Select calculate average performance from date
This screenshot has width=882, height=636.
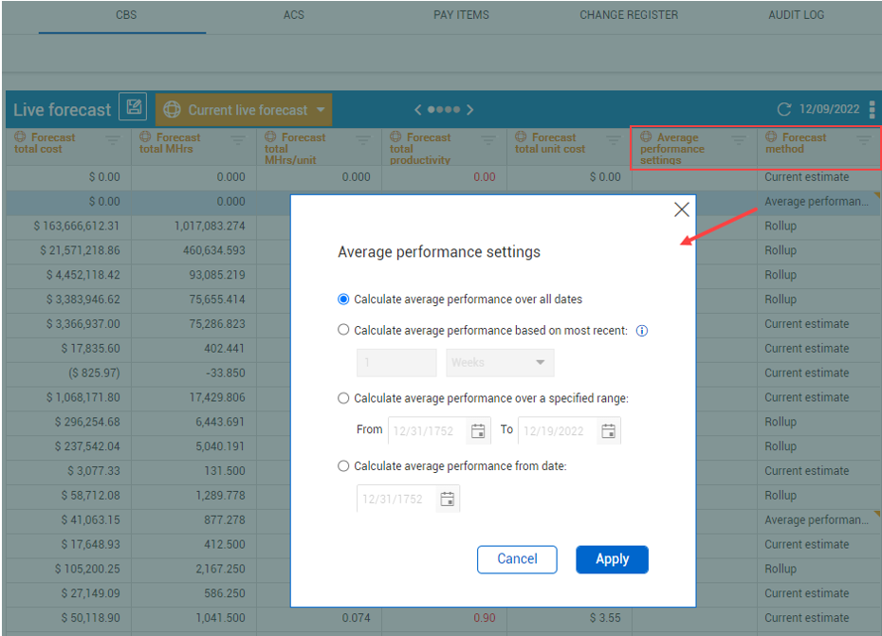coord(344,466)
